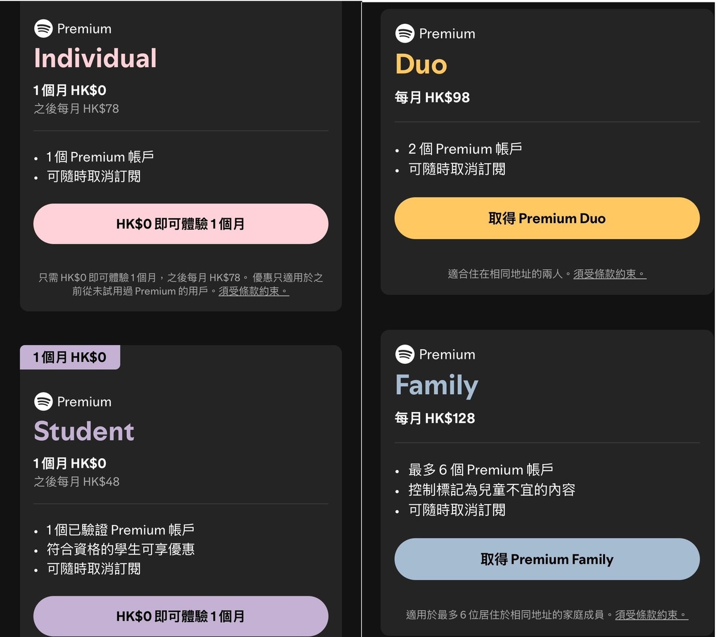Open the terms link below the Duo button
The height and width of the screenshot is (637, 718).
tap(609, 273)
